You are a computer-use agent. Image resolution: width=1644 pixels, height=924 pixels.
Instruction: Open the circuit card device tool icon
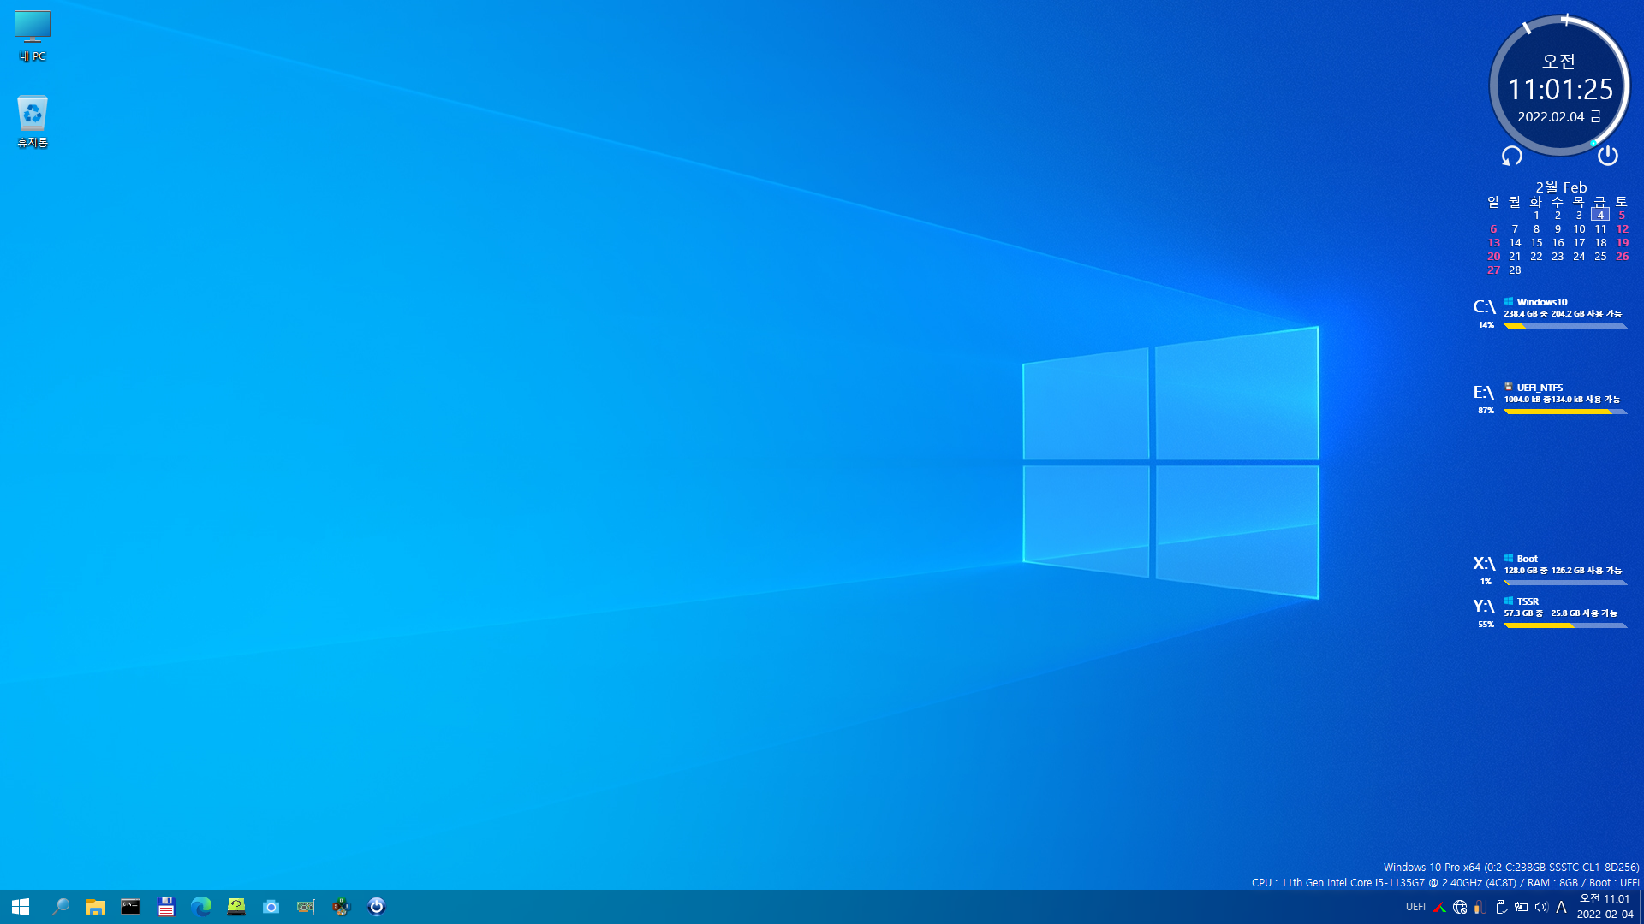click(x=306, y=907)
